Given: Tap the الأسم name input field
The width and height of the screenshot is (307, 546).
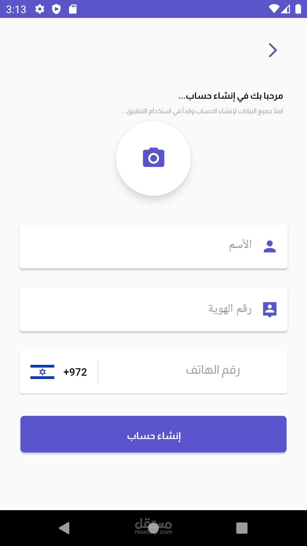Looking at the screenshot, I should pos(142,246).
